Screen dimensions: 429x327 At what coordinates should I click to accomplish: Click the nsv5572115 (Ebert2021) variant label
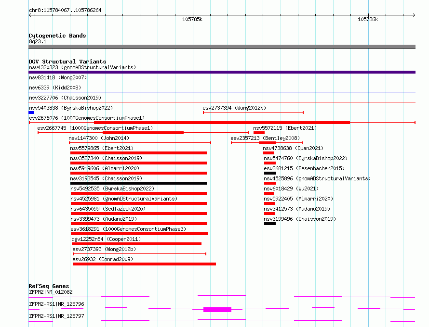pyautogui.click(x=285, y=128)
